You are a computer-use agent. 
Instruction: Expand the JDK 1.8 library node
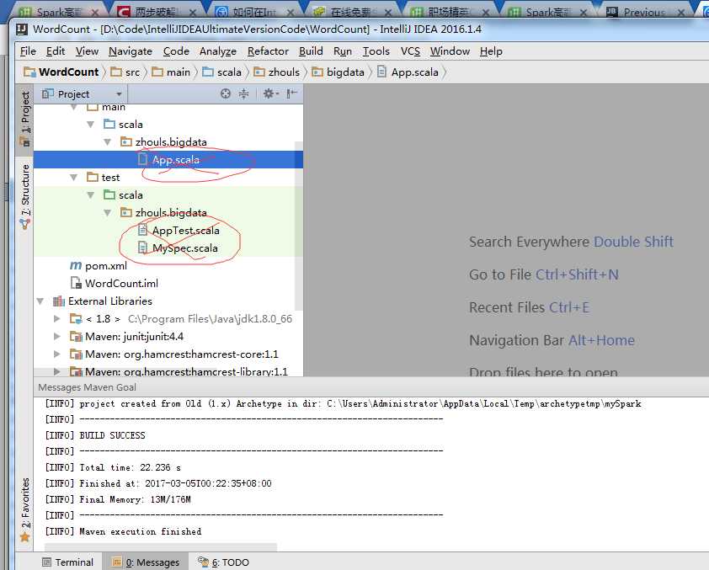57,318
